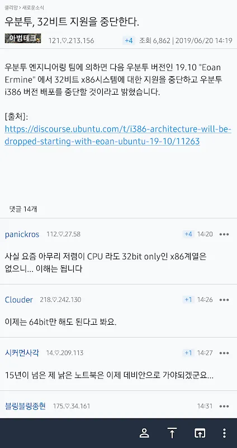Open more options for panickros comment
The width and height of the screenshot is (237, 448).
(x=224, y=234)
